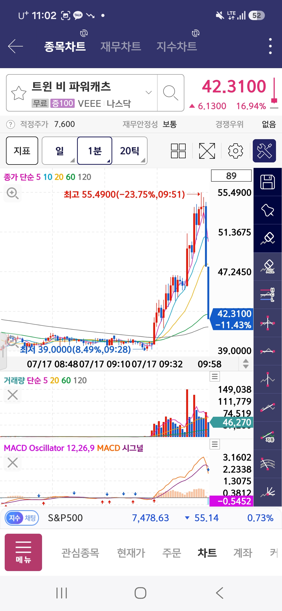Click the 경쟁우위 없음 label
Viewport: 282px width, 611px height.
click(x=245, y=124)
